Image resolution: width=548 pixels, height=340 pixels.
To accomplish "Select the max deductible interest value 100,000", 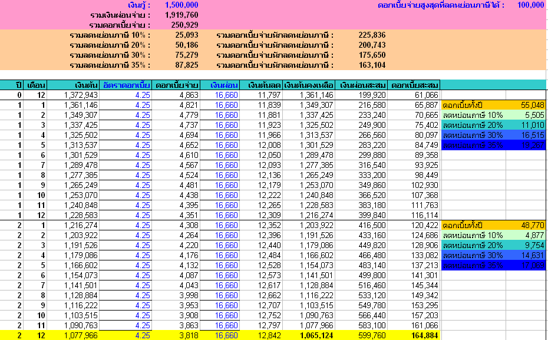I will 530,5.
